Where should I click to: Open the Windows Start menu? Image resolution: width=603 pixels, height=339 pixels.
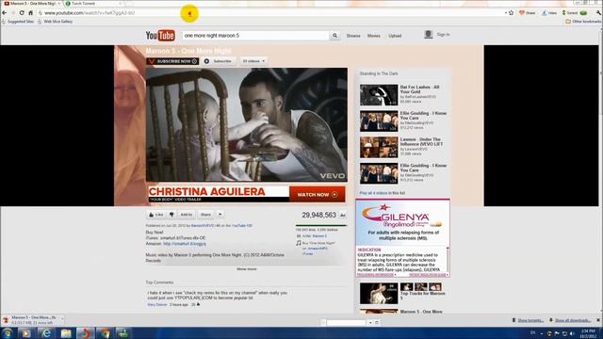pyautogui.click(x=8, y=333)
